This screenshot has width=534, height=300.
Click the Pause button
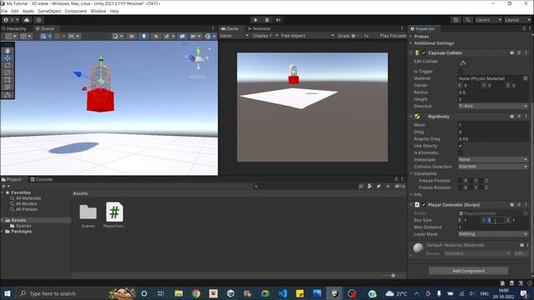[267, 20]
